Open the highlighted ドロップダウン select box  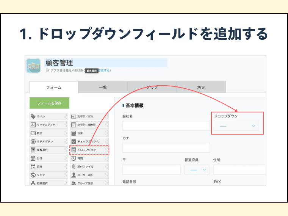click(236, 126)
